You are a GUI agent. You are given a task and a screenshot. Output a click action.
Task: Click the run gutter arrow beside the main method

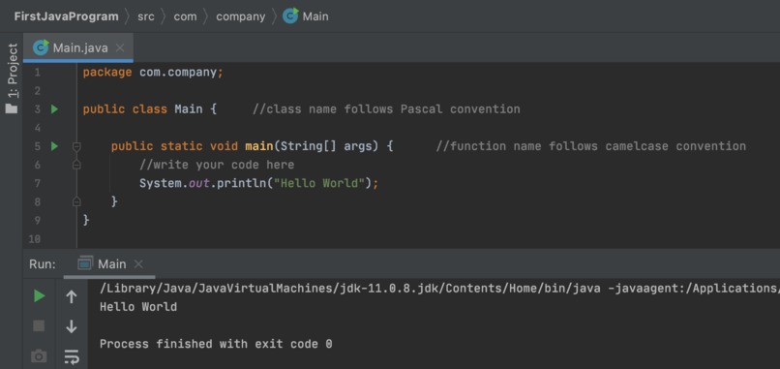click(x=54, y=146)
